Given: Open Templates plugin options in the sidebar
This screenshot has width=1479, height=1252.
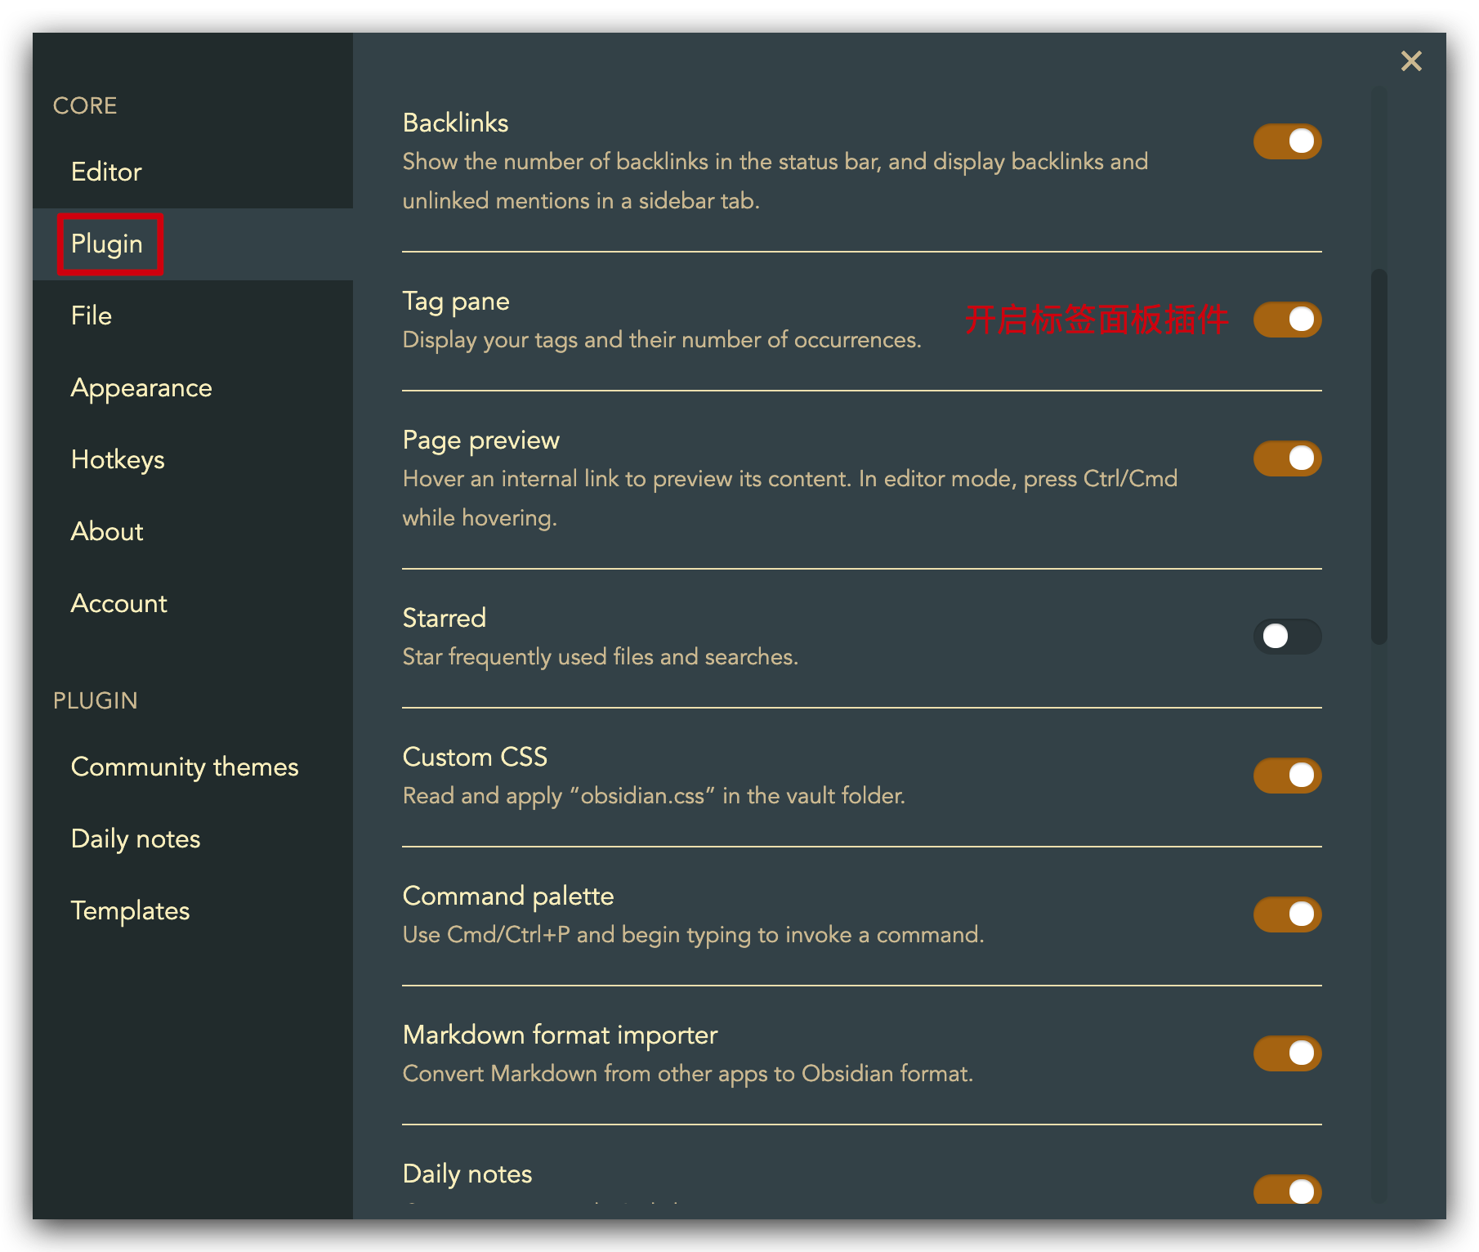Looking at the screenshot, I should (x=193, y=911).
